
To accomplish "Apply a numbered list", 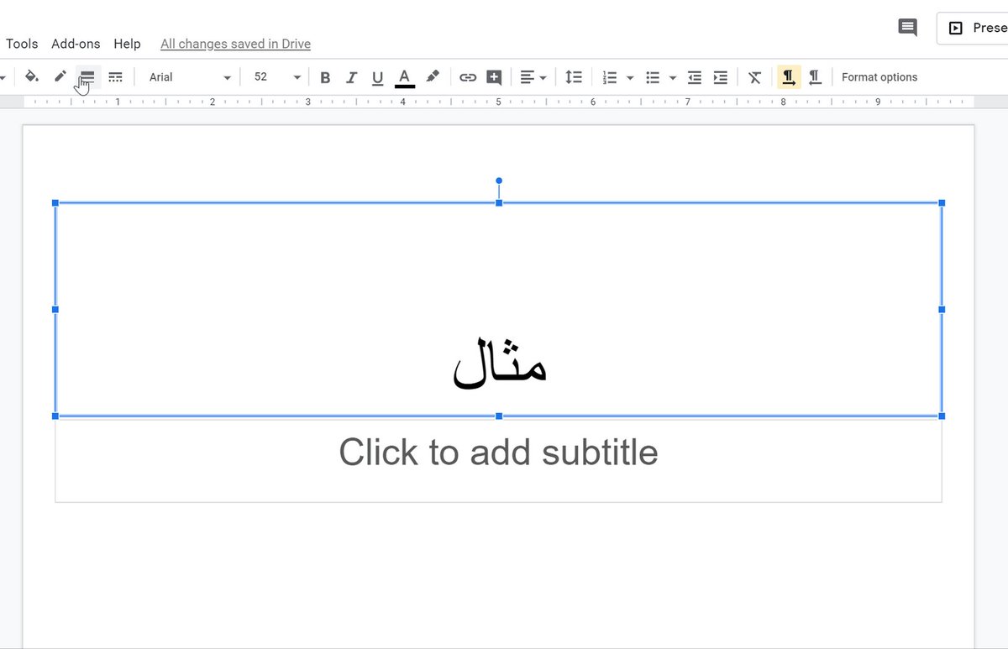I will [x=610, y=77].
